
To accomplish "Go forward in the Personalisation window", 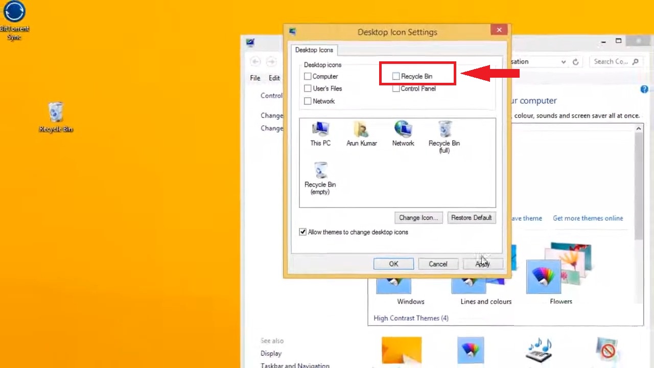I will (x=271, y=62).
